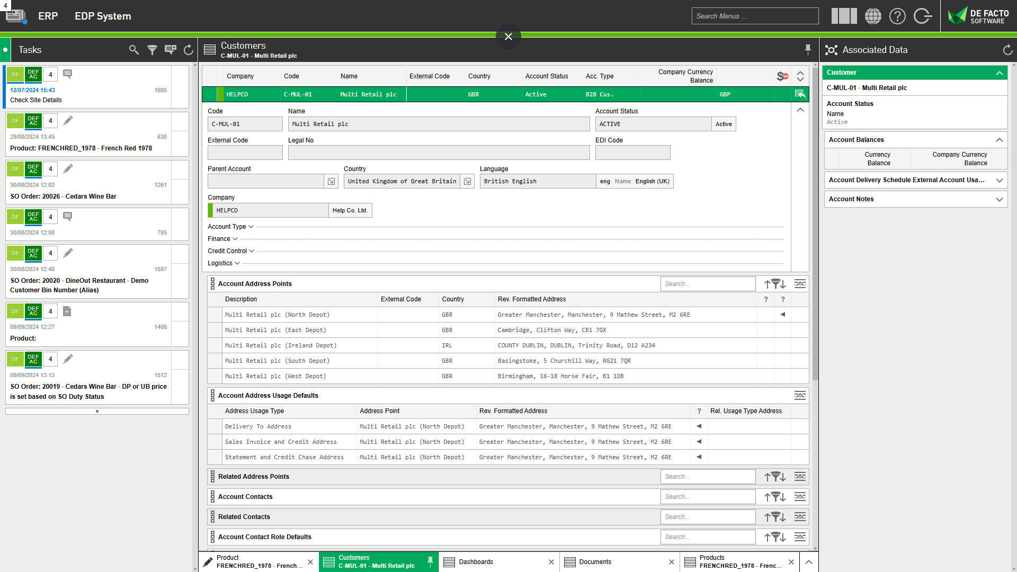1017x572 pixels.
Task: Open Parent Account lookup icon
Action: click(331, 181)
